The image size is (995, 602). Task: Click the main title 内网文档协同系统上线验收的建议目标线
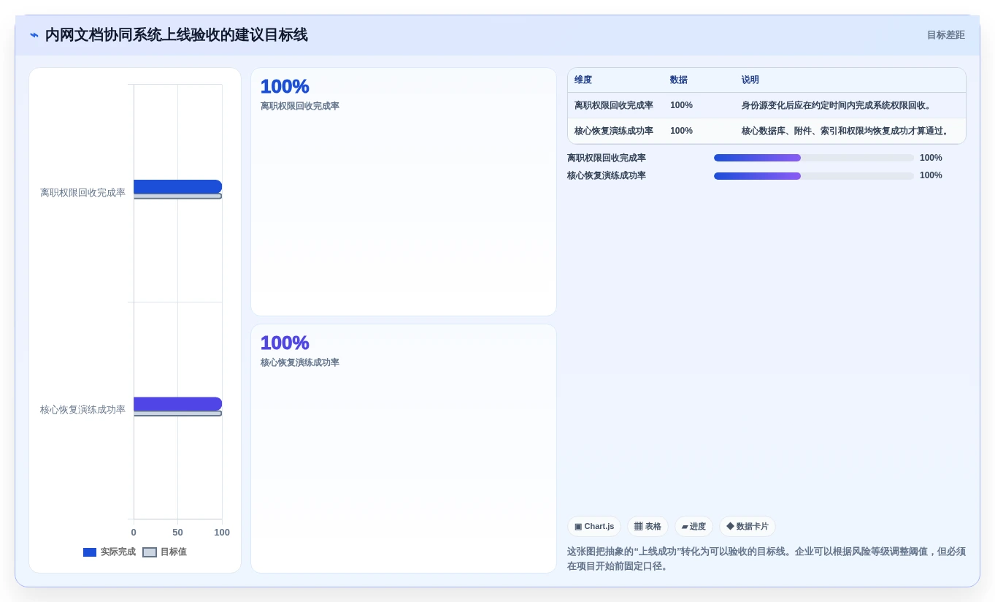pos(176,35)
